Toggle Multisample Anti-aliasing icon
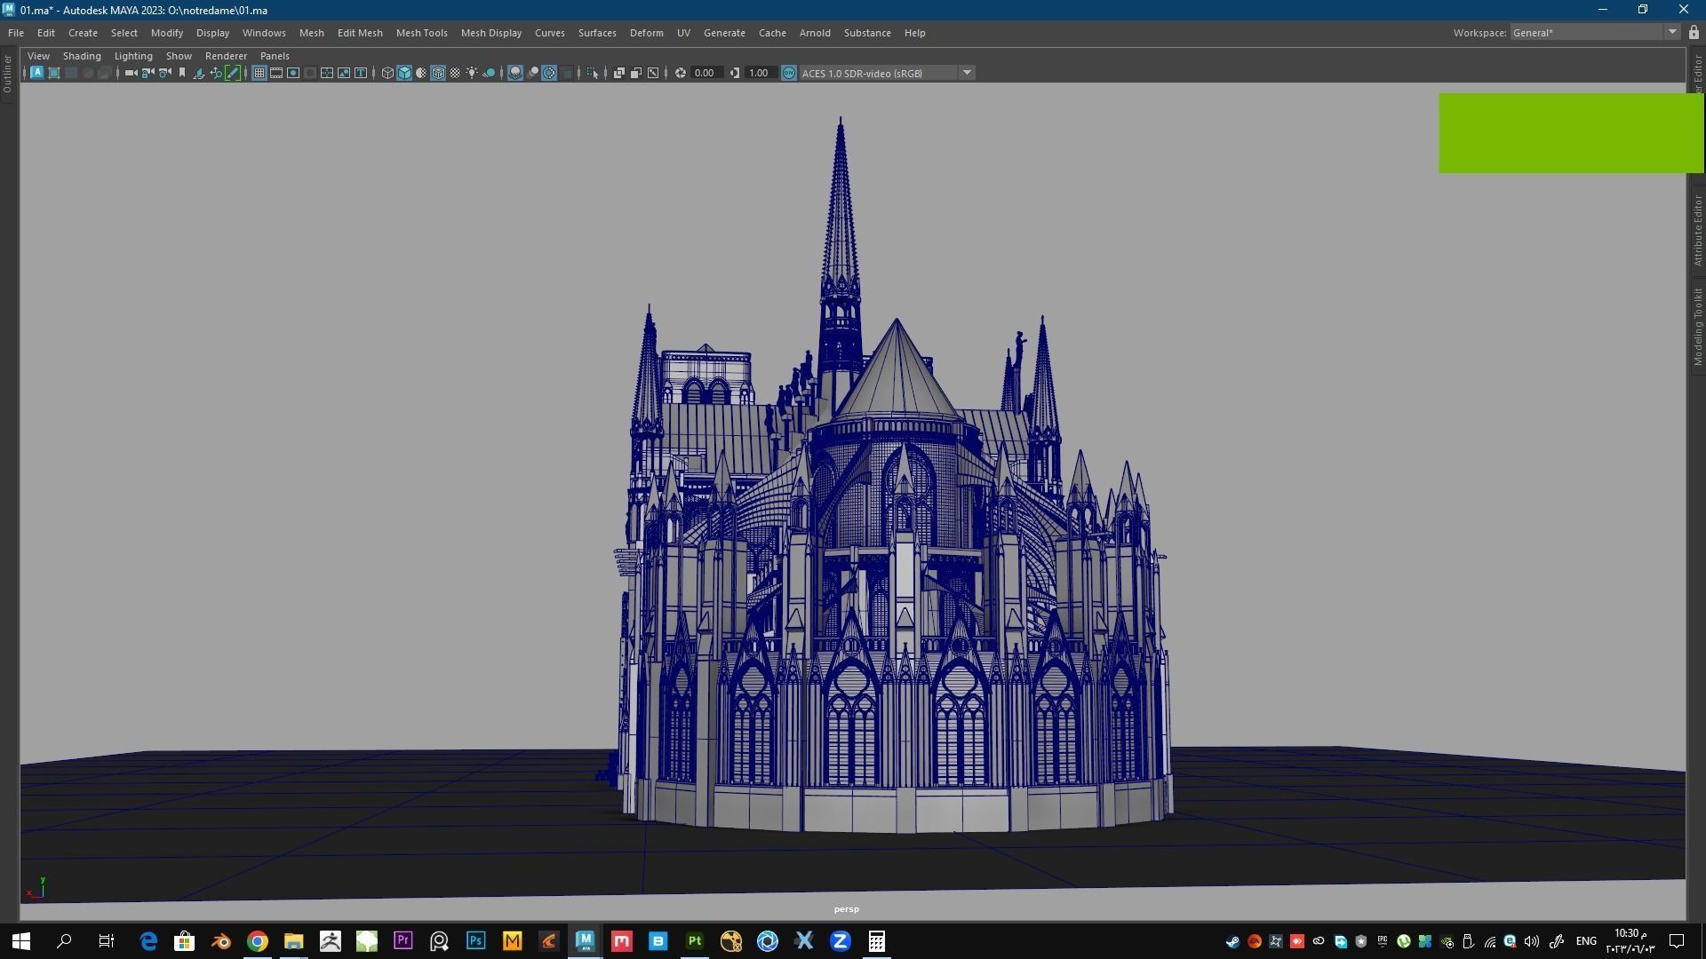 tap(549, 73)
